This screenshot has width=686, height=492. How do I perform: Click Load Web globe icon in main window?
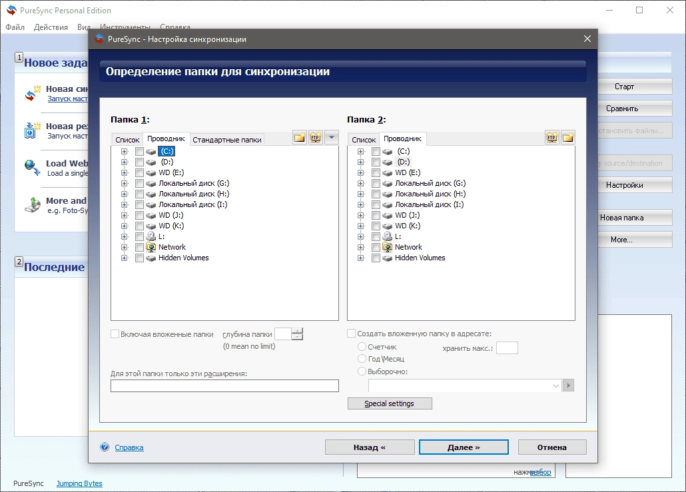pyautogui.click(x=32, y=168)
